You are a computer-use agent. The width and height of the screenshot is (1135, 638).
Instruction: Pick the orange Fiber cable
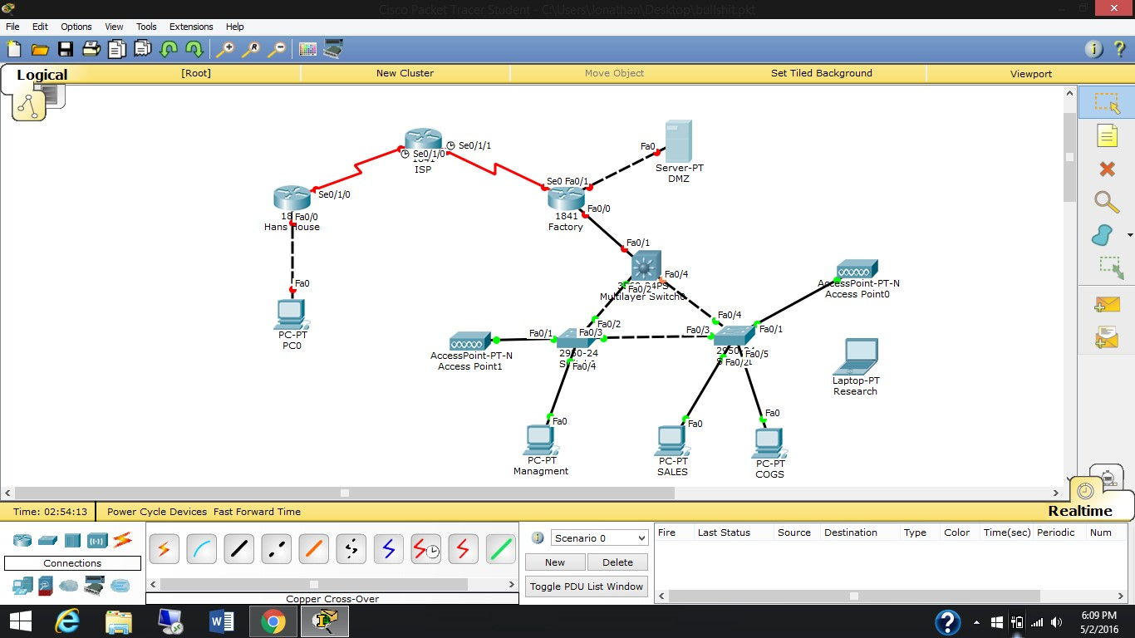(313, 549)
